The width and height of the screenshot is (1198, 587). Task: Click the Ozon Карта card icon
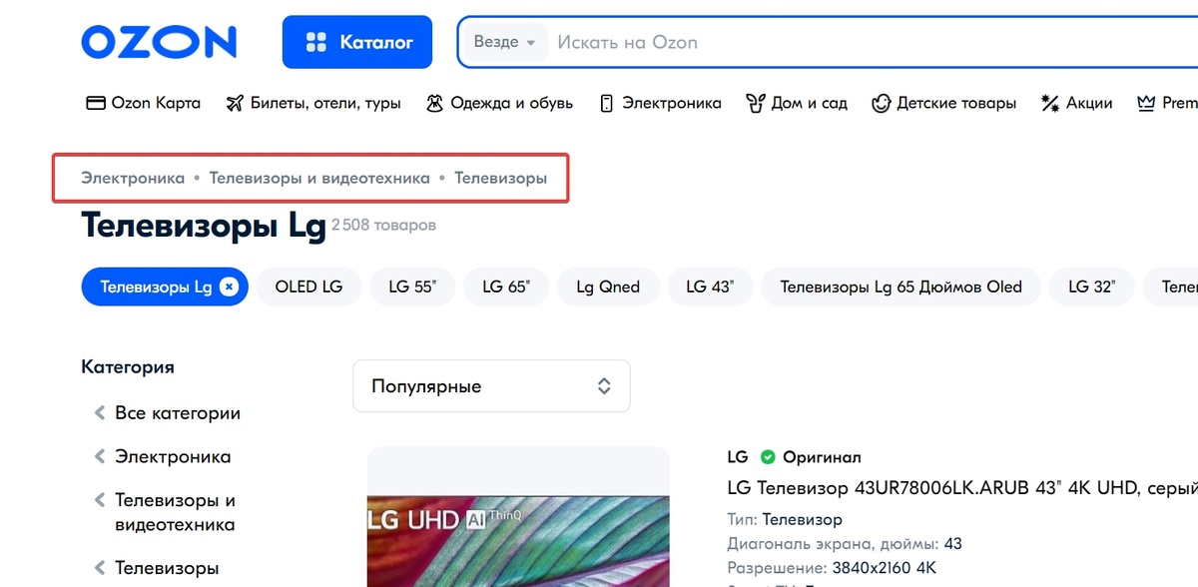point(96,103)
